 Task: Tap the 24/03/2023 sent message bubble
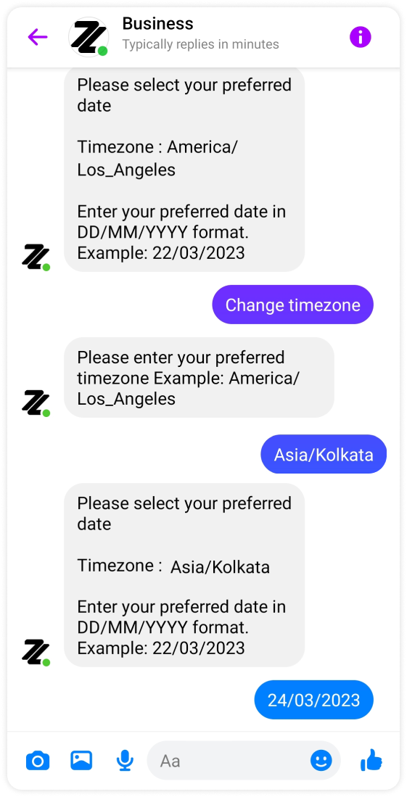point(313,699)
